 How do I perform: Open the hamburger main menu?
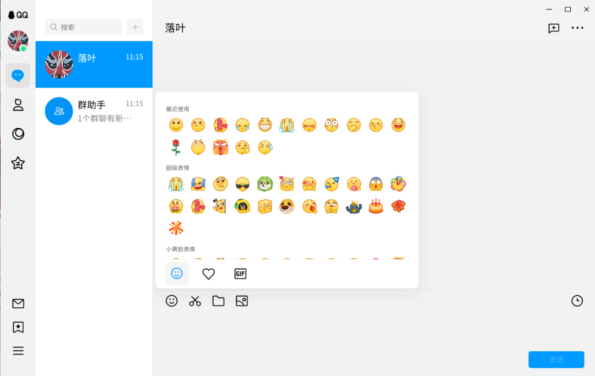coord(18,351)
